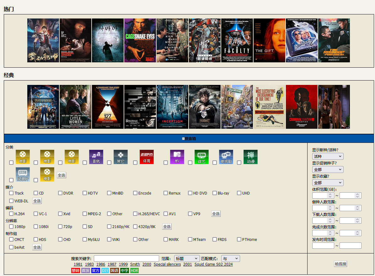Click 全选 in the 分辨率 resolution row
This screenshot has height=276, width=375.
tap(167, 227)
